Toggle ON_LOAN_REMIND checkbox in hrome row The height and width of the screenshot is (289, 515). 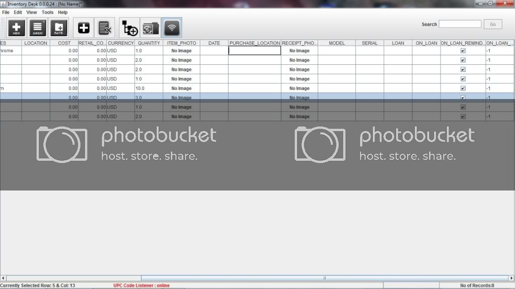(x=463, y=51)
